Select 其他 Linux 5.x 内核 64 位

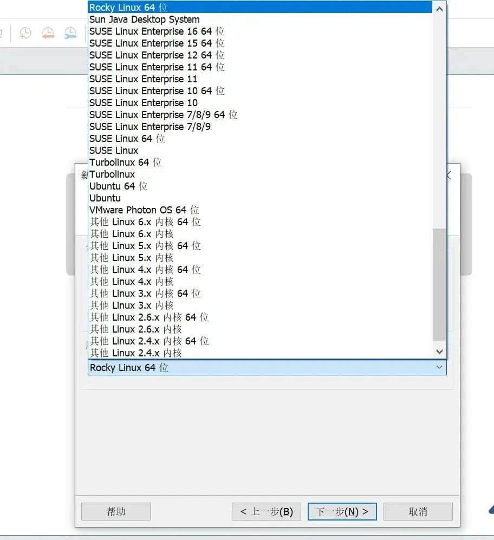(x=260, y=246)
